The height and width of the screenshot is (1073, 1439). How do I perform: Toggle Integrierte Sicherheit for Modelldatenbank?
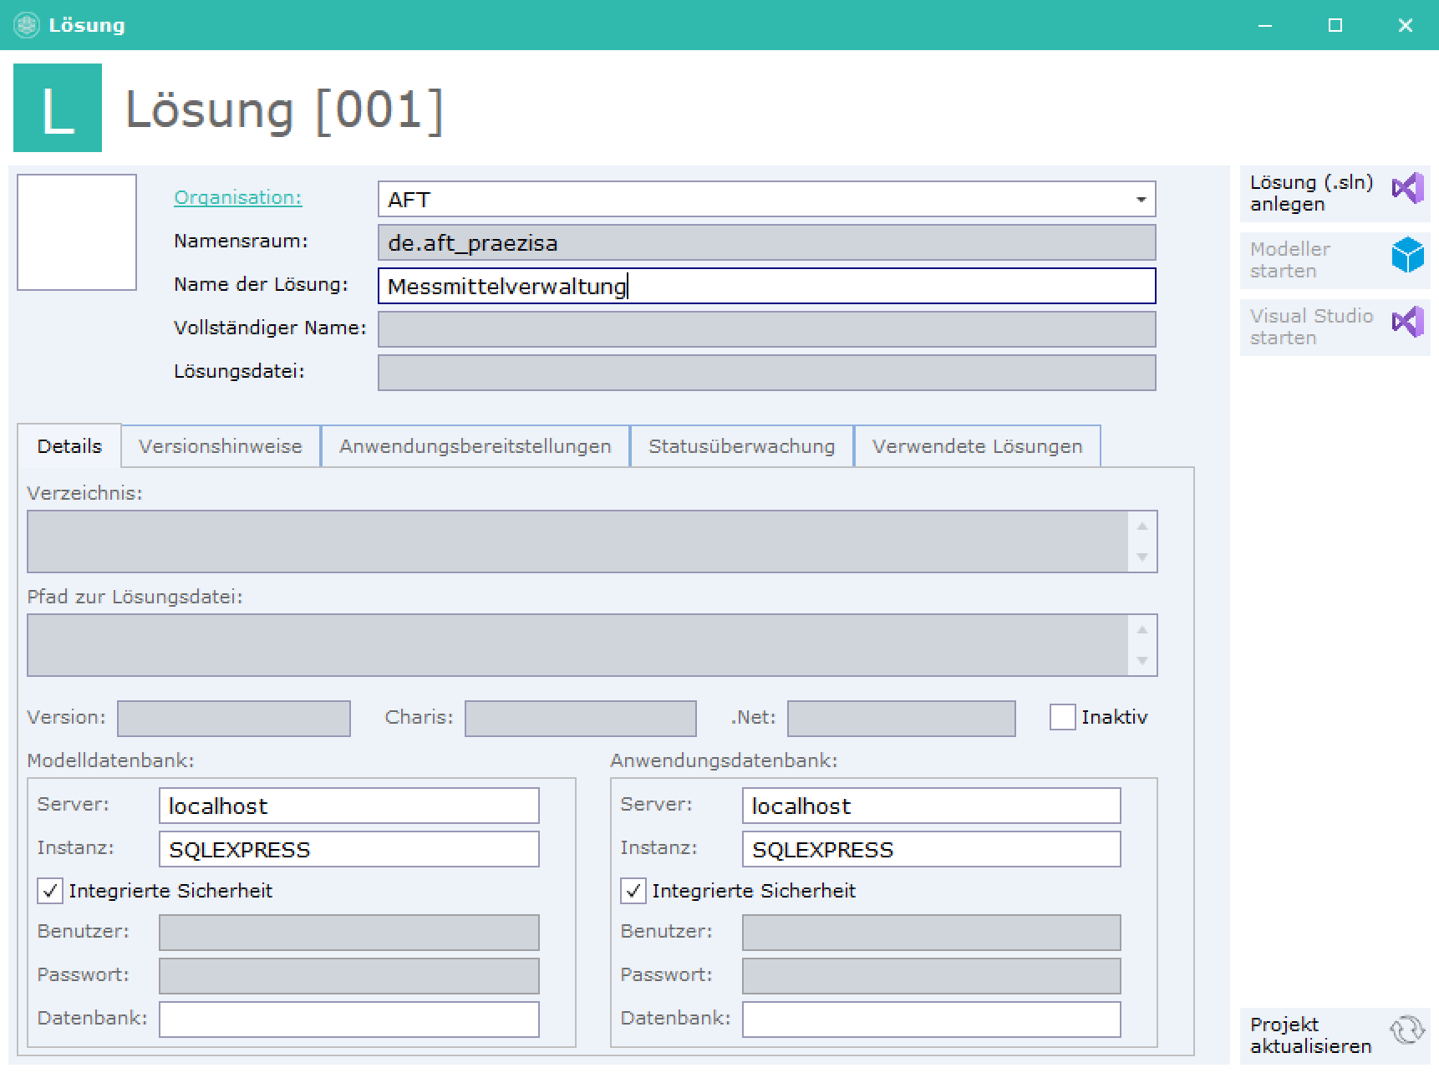[50, 891]
